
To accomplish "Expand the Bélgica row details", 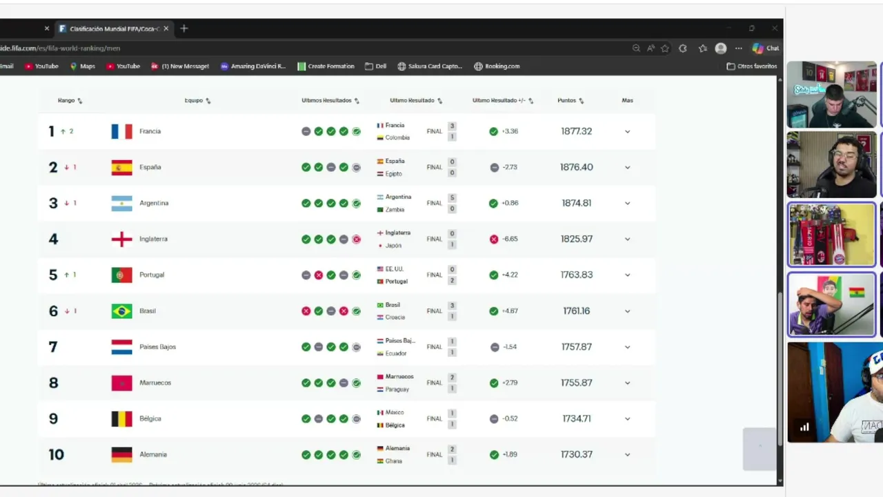I will 627,418.
